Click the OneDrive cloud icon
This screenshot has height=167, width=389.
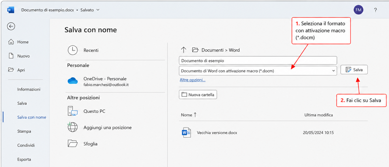(73, 81)
